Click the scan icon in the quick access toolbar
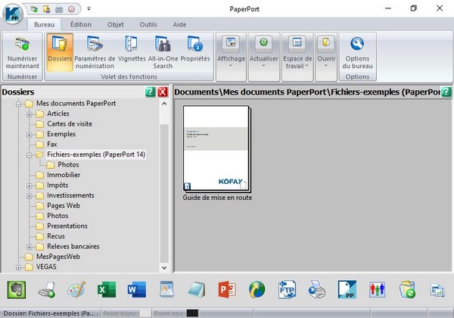The height and width of the screenshot is (318, 454). click(34, 9)
